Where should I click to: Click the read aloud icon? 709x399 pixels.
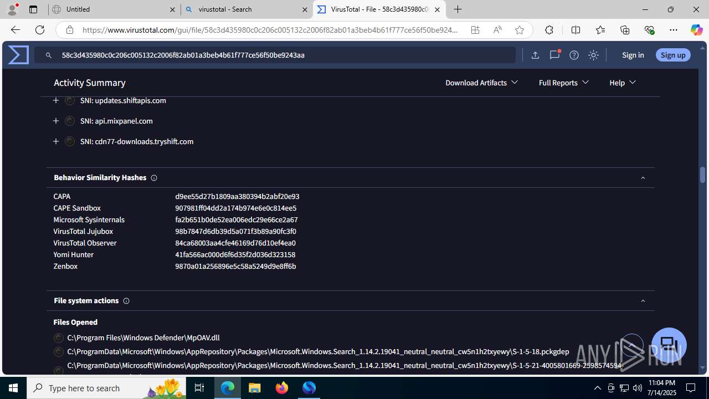pos(497,30)
